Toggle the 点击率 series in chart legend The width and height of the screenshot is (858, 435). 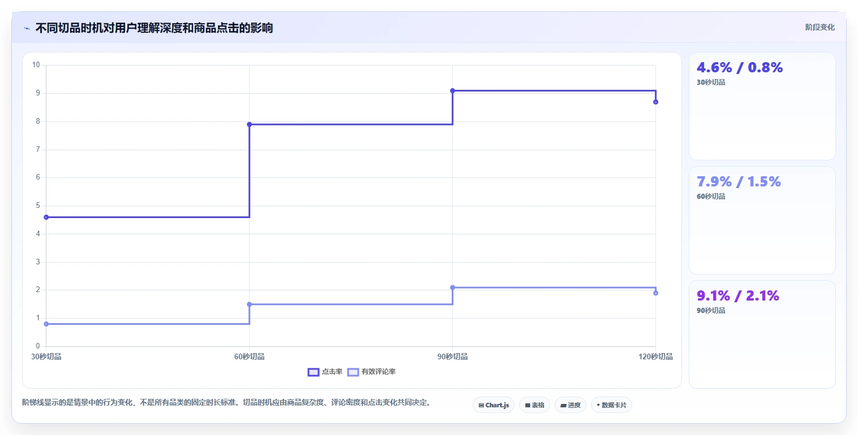(325, 372)
